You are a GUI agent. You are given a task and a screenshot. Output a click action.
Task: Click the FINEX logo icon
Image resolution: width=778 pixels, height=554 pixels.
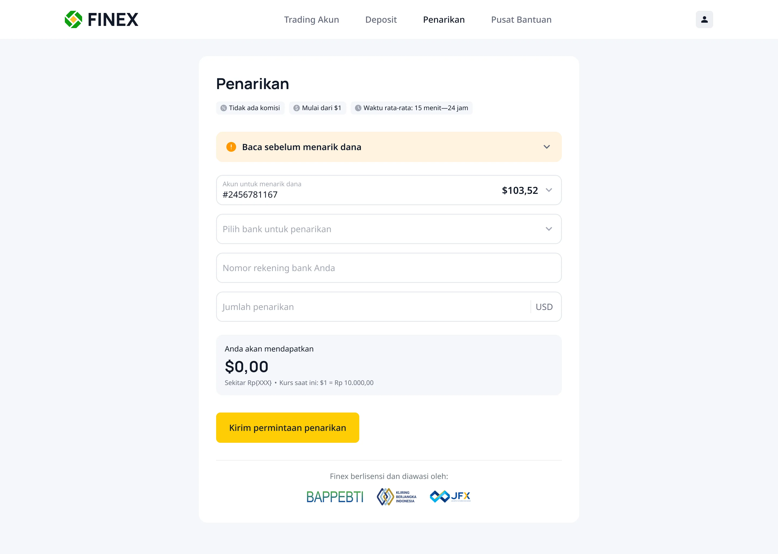[x=73, y=19]
